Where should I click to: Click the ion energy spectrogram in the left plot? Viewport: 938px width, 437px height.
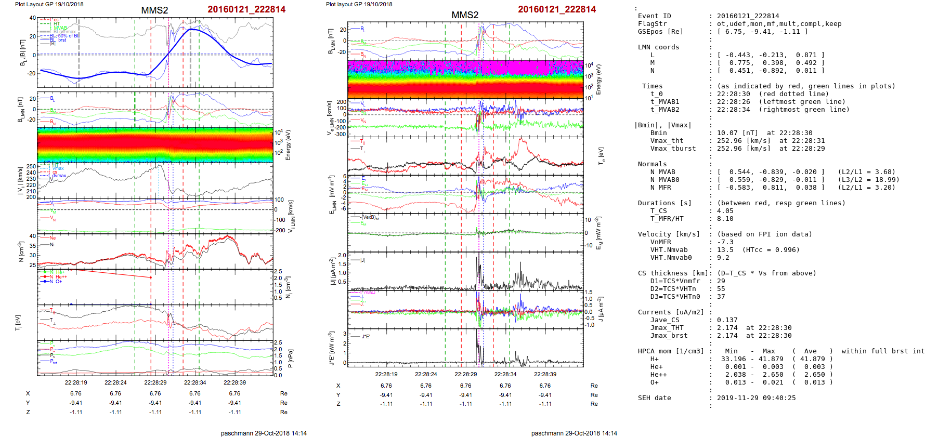155,144
